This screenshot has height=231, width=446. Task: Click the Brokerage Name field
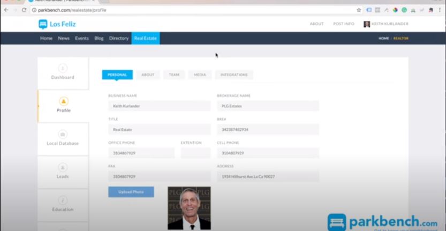pyautogui.click(x=268, y=106)
